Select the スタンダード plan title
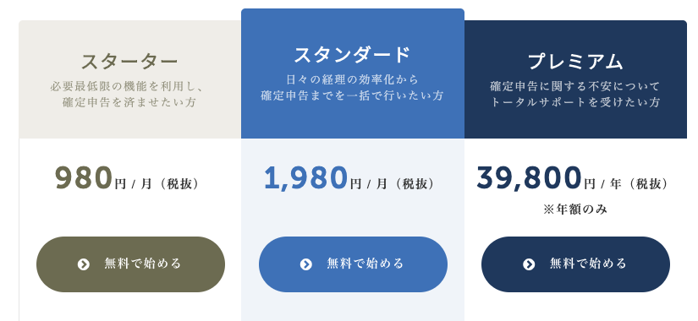Viewport: 698px width, 321px height. [352, 55]
